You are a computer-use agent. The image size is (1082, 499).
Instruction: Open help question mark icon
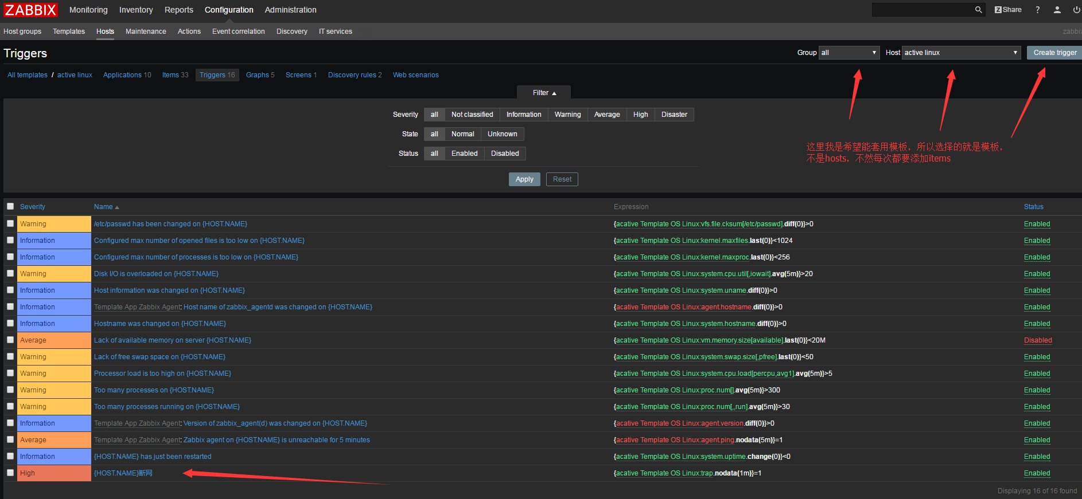click(1037, 10)
